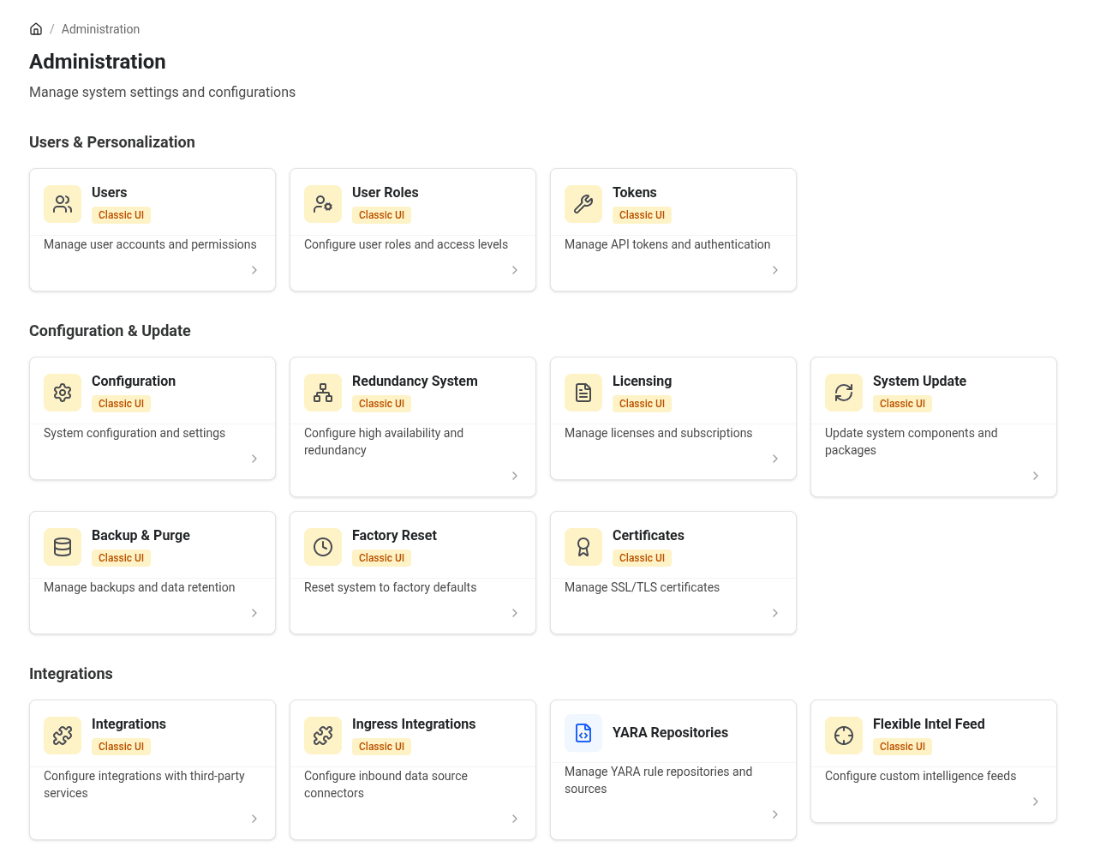Open Configuration via its chevron arrow
Image resolution: width=1106 pixels, height=847 pixels.
[254, 459]
